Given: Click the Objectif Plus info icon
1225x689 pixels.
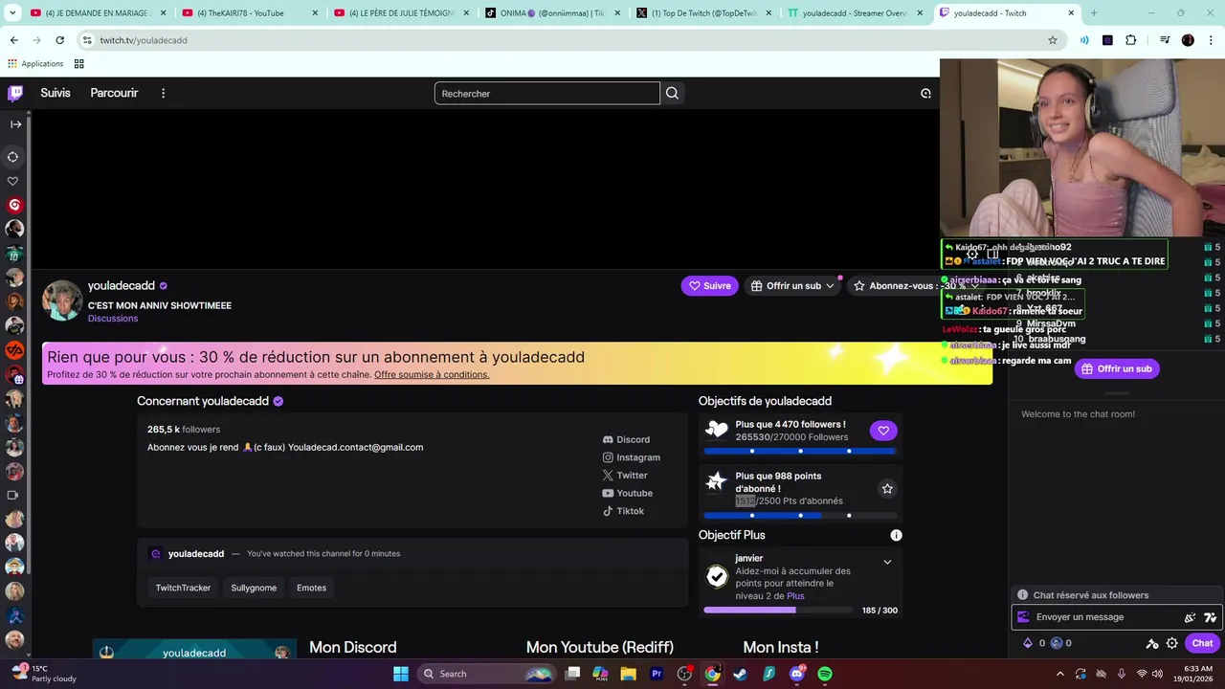Looking at the screenshot, I should 896,535.
